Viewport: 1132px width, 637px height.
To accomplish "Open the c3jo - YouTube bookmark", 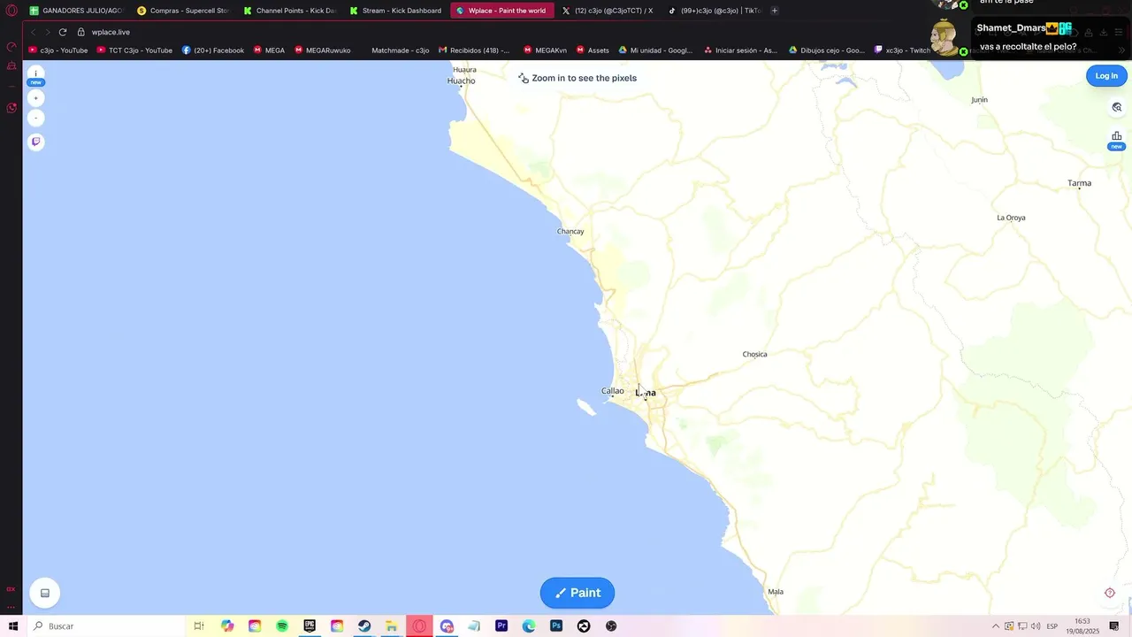I will tap(58, 50).
